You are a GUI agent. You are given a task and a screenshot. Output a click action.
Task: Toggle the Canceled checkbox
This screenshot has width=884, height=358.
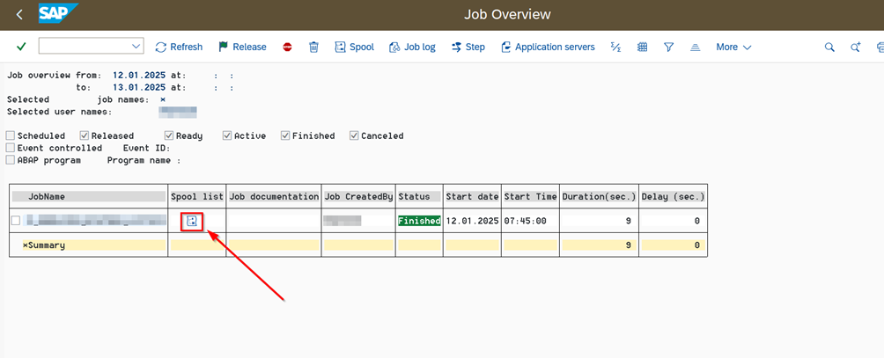click(x=354, y=135)
